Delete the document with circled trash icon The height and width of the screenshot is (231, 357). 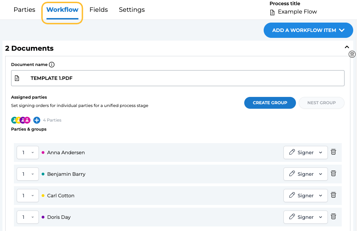coord(352,54)
